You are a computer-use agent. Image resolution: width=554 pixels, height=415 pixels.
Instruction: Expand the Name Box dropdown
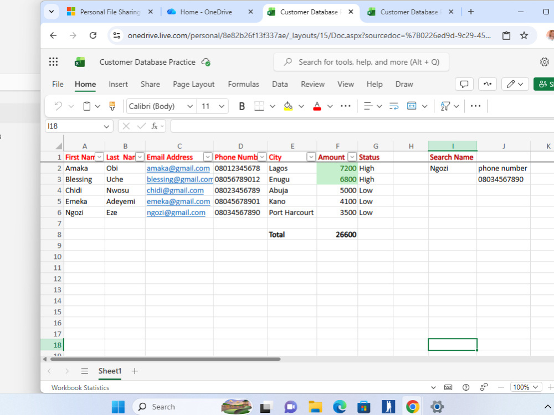[x=106, y=126]
